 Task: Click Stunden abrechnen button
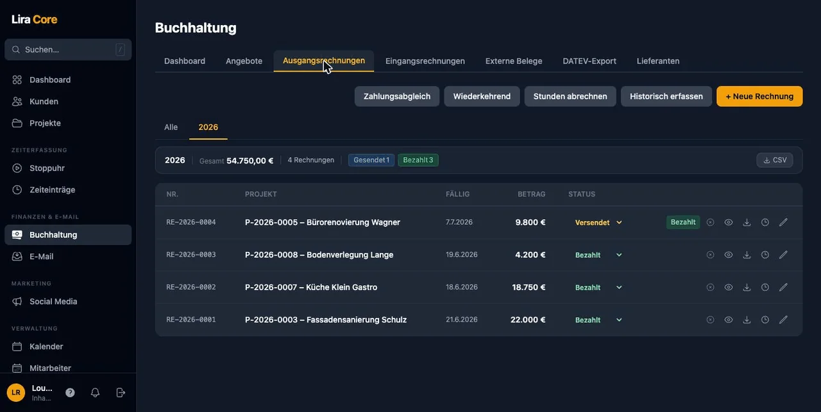(x=570, y=96)
